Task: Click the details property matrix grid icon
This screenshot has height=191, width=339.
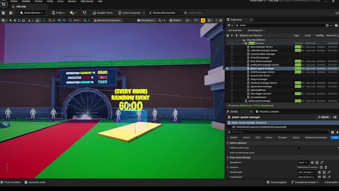Action: (x=333, y=132)
